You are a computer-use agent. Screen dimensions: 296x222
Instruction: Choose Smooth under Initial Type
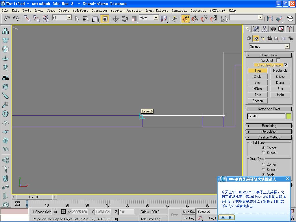click(x=263, y=153)
